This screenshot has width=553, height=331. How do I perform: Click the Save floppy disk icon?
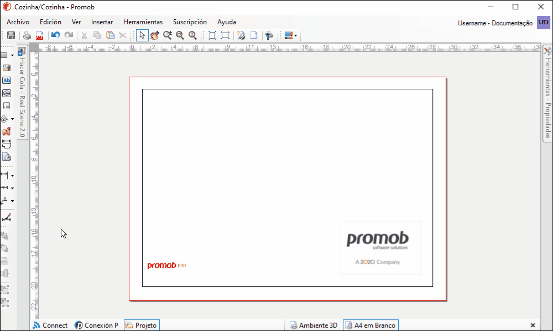click(x=11, y=35)
